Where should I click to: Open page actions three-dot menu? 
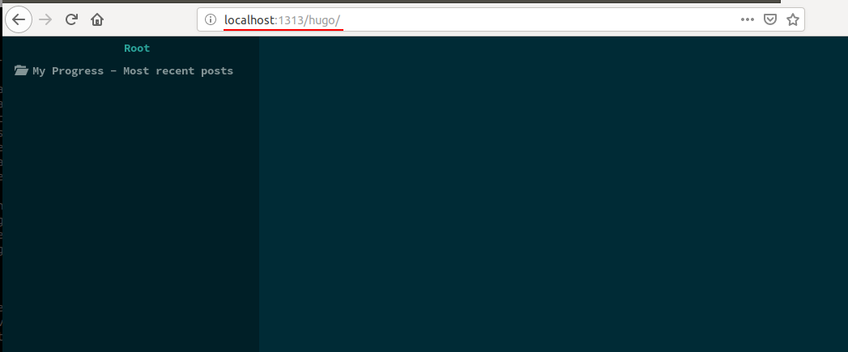coord(747,19)
